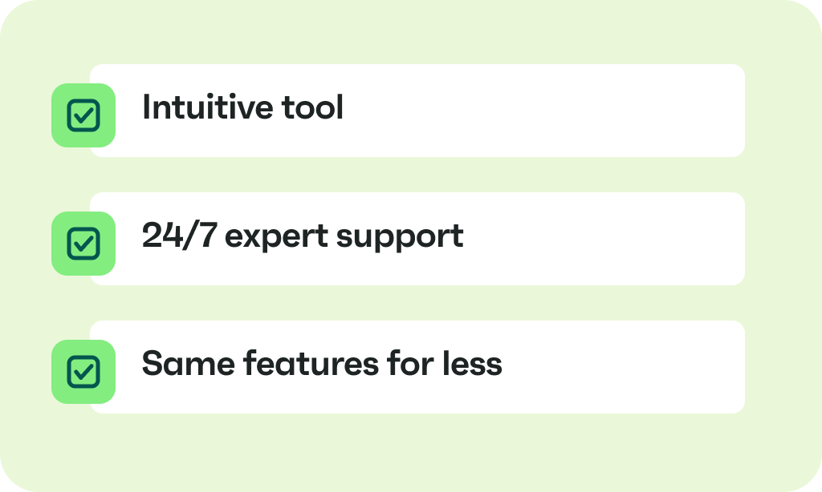Select the "24/7 expert support" label
The height and width of the screenshot is (492, 822).
303,236
